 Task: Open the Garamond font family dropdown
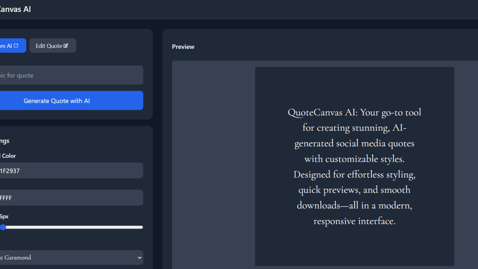(71, 257)
